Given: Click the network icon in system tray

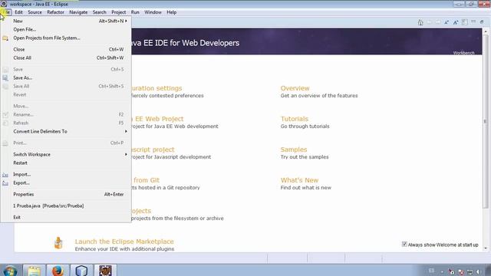Looking at the screenshot, I should click(x=470, y=271).
